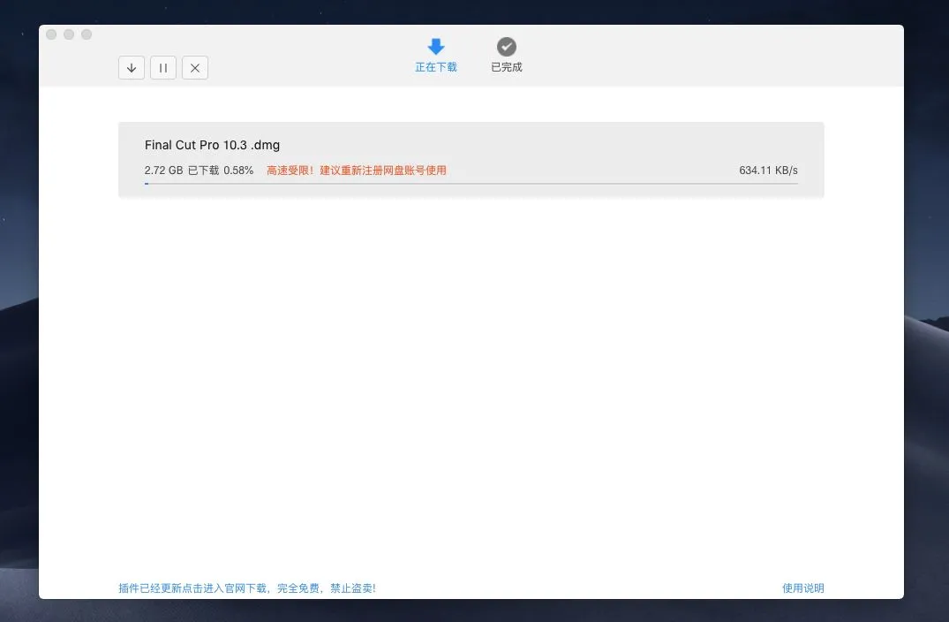The height and width of the screenshot is (622, 949).
Task: Minimize the window with the middle gray title bar button
Action: pyautogui.click(x=69, y=34)
